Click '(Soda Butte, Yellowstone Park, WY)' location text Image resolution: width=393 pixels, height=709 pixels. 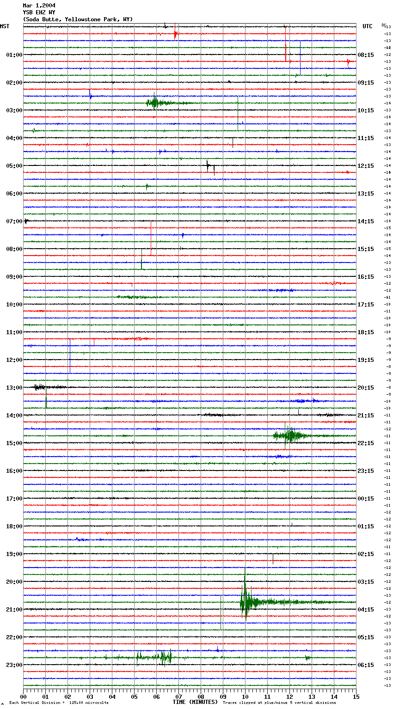point(78,19)
